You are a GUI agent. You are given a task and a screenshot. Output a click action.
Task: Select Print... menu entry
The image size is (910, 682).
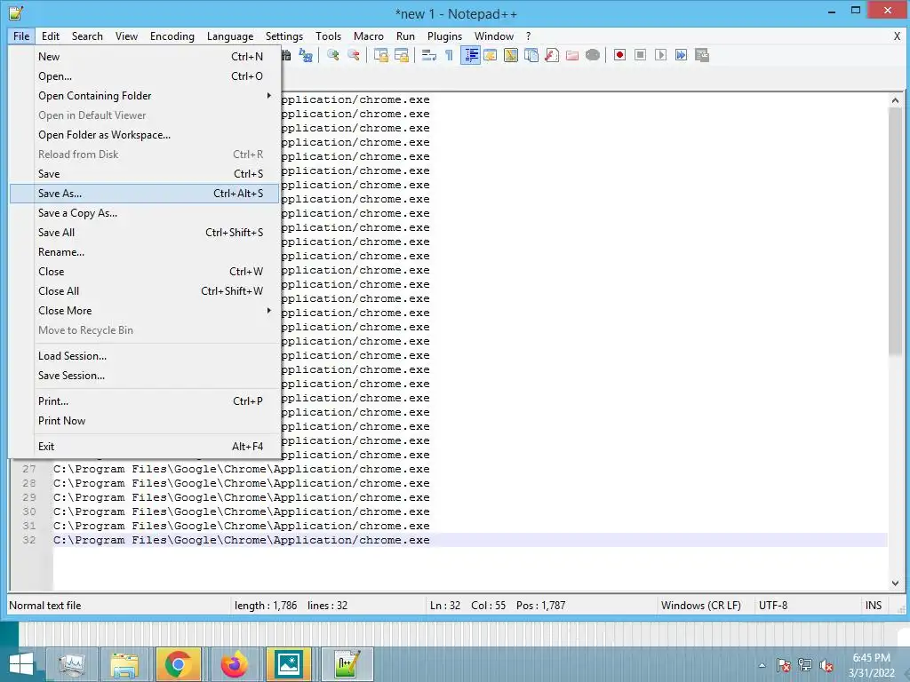click(x=145, y=401)
